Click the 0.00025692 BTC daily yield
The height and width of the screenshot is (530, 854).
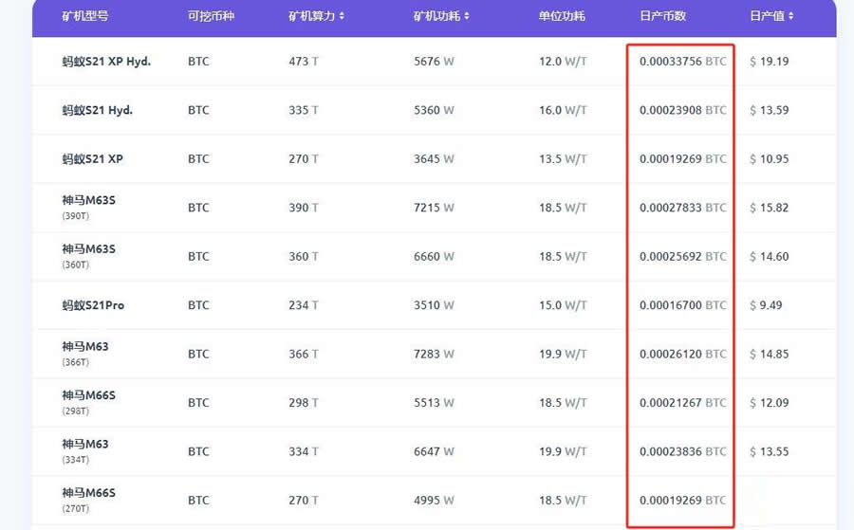point(683,256)
